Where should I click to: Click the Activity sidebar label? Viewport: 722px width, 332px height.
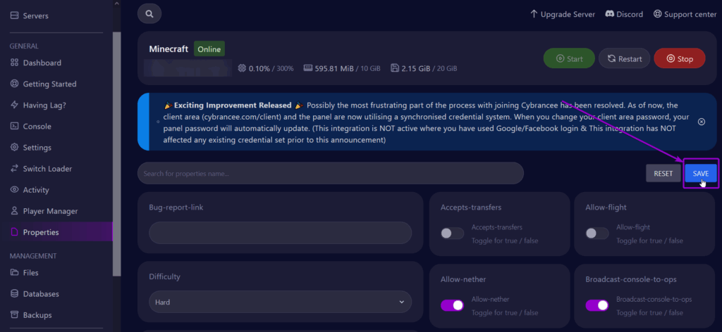(x=36, y=190)
